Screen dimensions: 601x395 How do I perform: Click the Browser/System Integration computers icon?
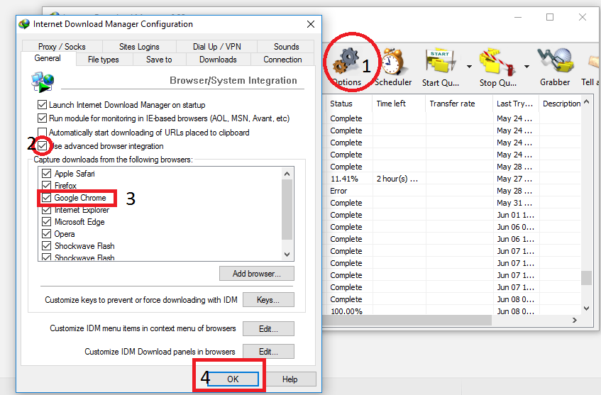tap(43, 82)
